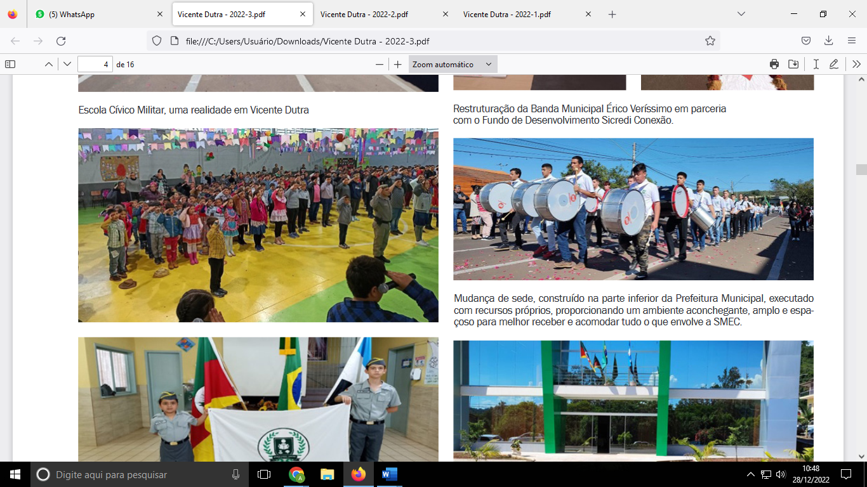Close the WhatsApp tab
The width and height of the screenshot is (867, 487).
pos(159,14)
